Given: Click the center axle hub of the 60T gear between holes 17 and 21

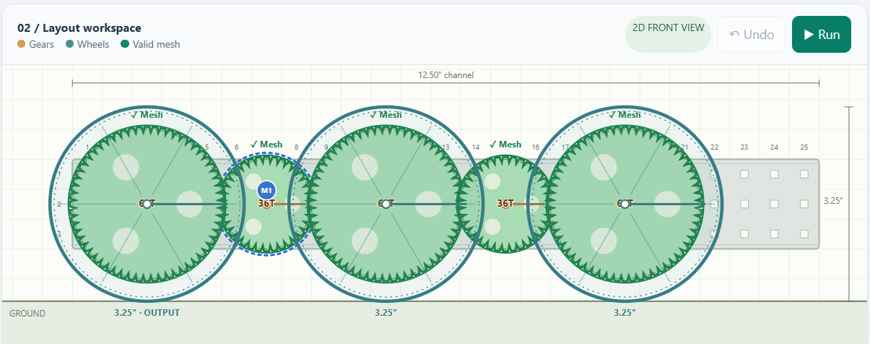Looking at the screenshot, I should coord(625,205).
